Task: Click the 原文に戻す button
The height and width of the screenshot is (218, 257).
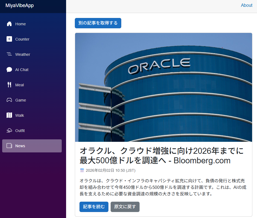Action: 125,207
